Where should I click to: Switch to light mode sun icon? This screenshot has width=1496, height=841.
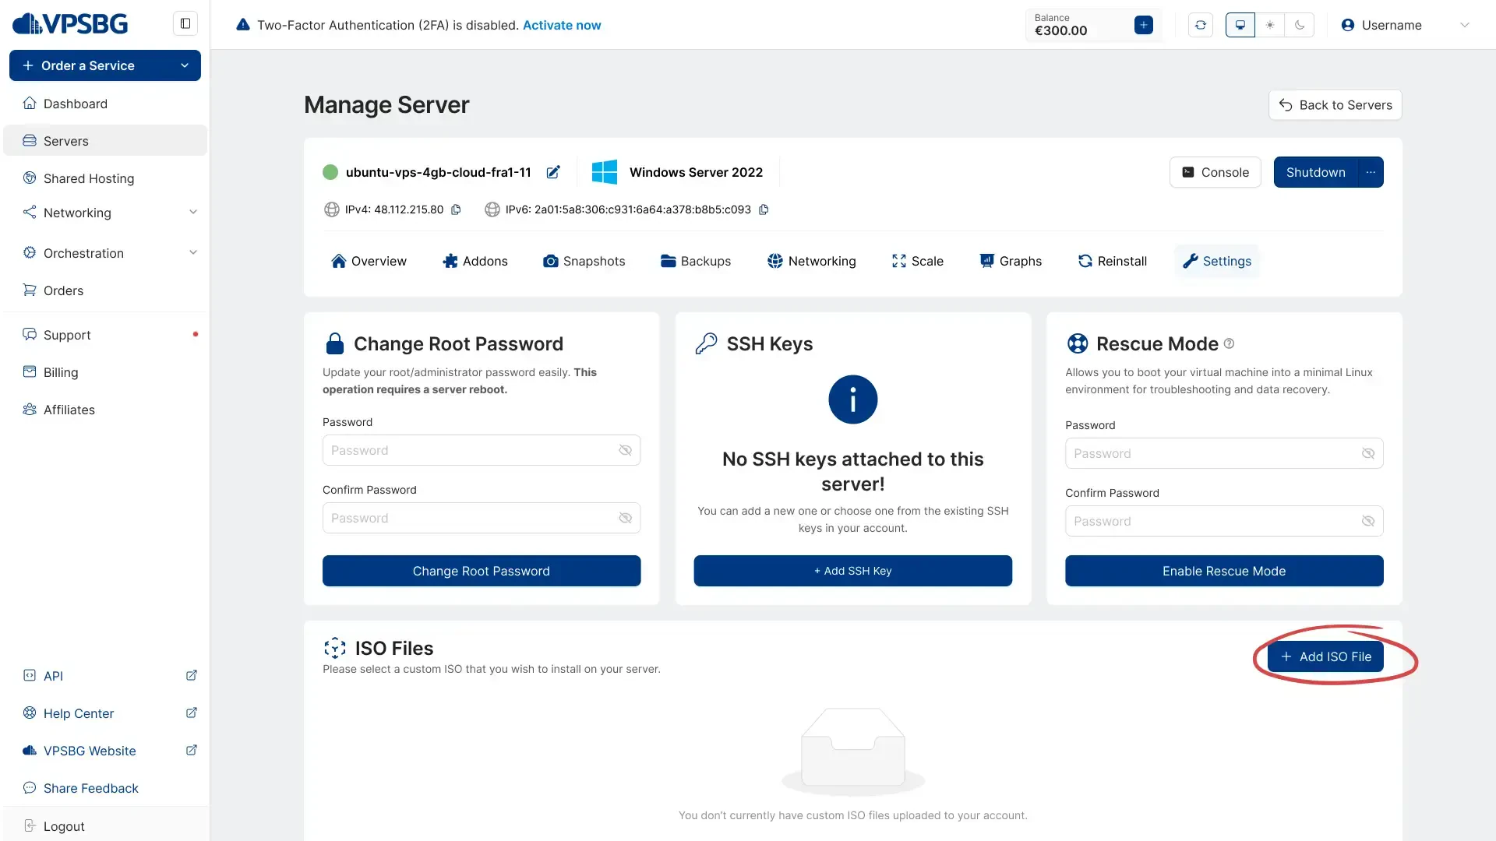click(x=1270, y=25)
